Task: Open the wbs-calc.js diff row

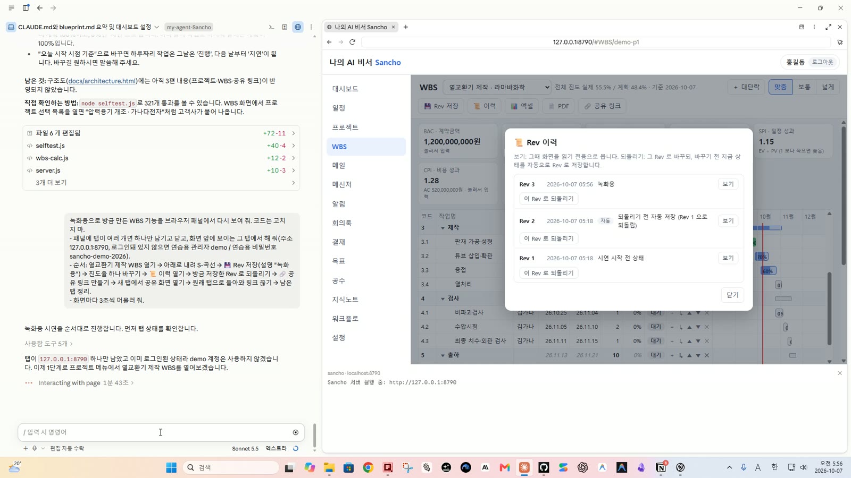Action: coord(161,158)
